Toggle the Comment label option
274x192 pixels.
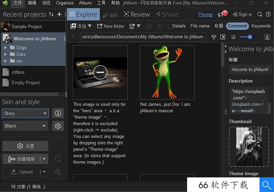coord(237,26)
